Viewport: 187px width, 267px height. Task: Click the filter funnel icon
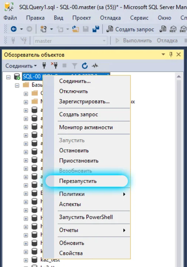(x=75, y=65)
